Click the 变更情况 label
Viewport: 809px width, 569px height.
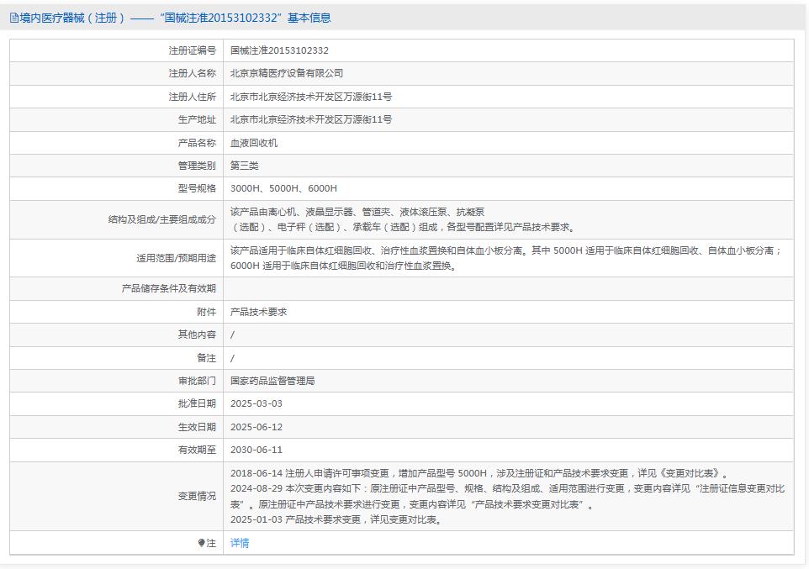click(197, 496)
